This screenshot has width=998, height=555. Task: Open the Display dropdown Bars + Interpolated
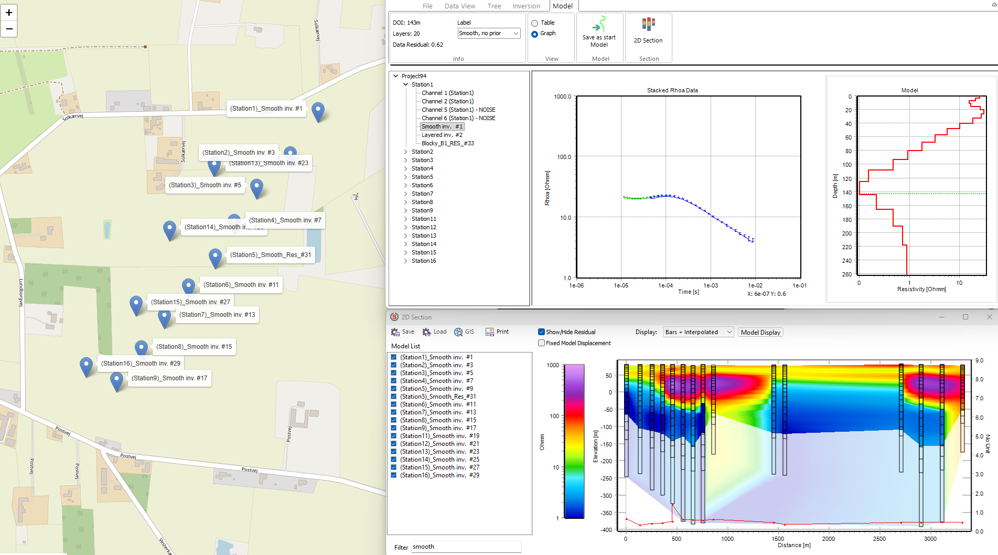(699, 333)
